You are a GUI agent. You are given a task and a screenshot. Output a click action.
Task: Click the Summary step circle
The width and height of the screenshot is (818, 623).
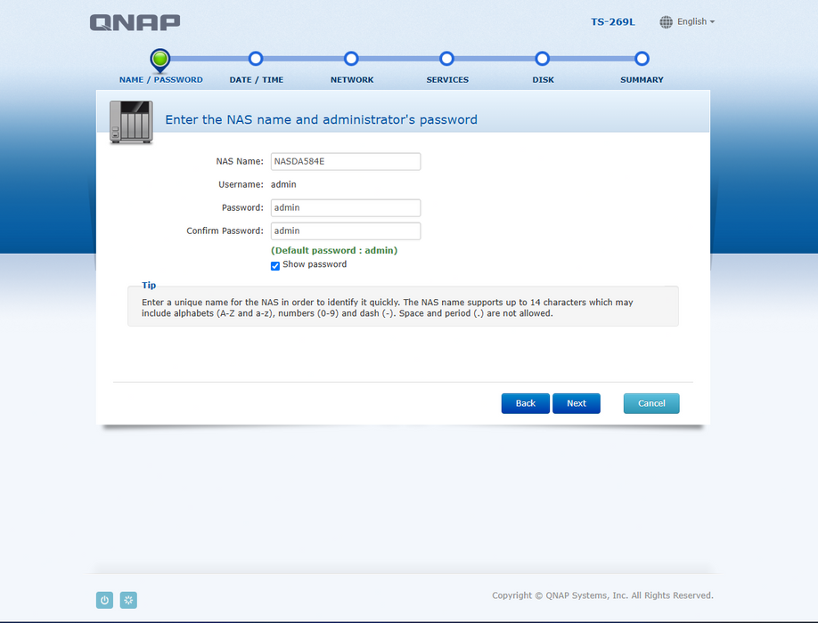coord(642,59)
